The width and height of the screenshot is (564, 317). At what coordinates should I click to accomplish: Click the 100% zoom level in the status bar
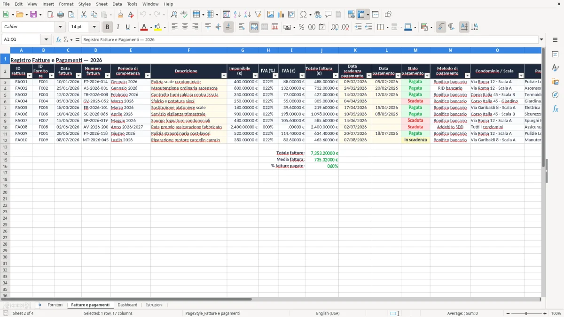(556, 313)
